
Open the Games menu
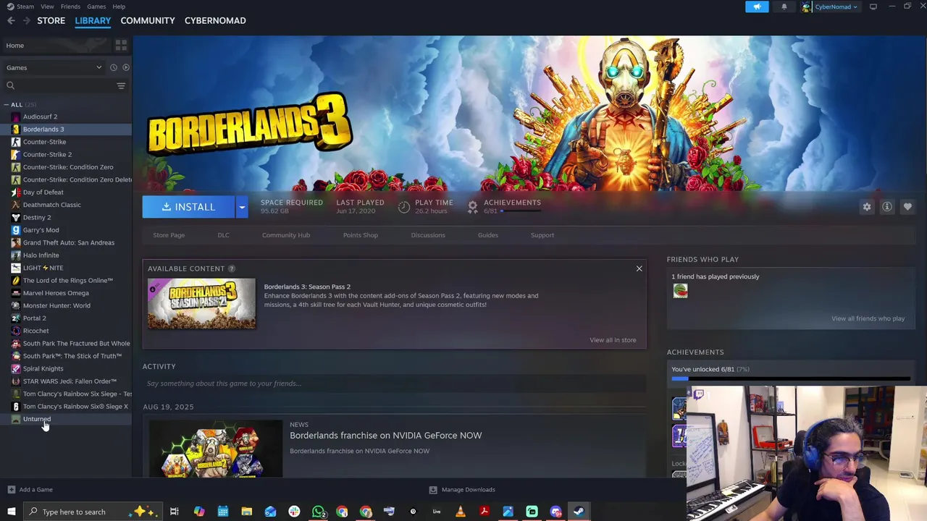point(96,7)
